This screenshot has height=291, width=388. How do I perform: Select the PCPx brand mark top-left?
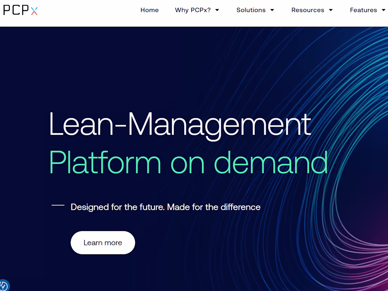(21, 10)
